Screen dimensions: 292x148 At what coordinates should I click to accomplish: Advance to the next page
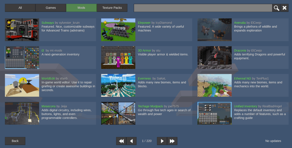162,141
